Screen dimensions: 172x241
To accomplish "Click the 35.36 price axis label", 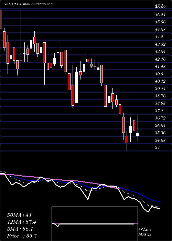I will (x=160, y=133).
